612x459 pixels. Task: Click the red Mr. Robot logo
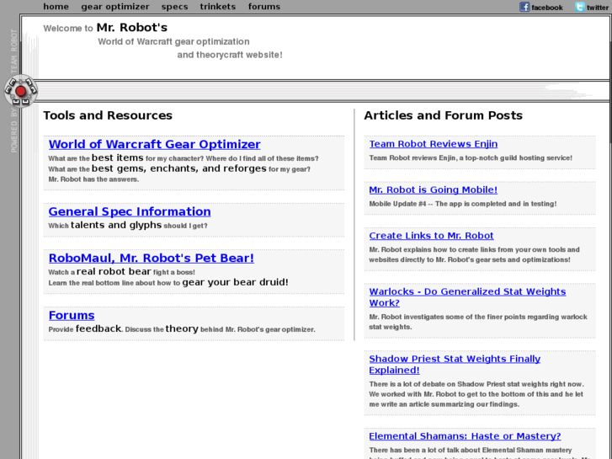click(21, 91)
